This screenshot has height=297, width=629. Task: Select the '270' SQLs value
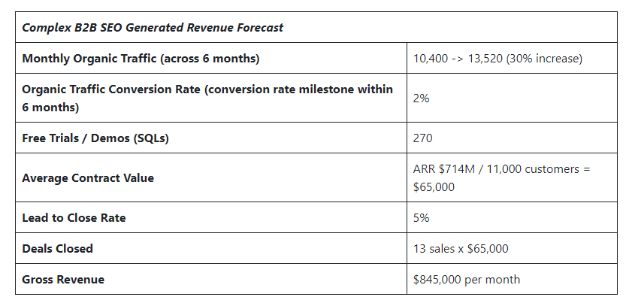tap(423, 138)
